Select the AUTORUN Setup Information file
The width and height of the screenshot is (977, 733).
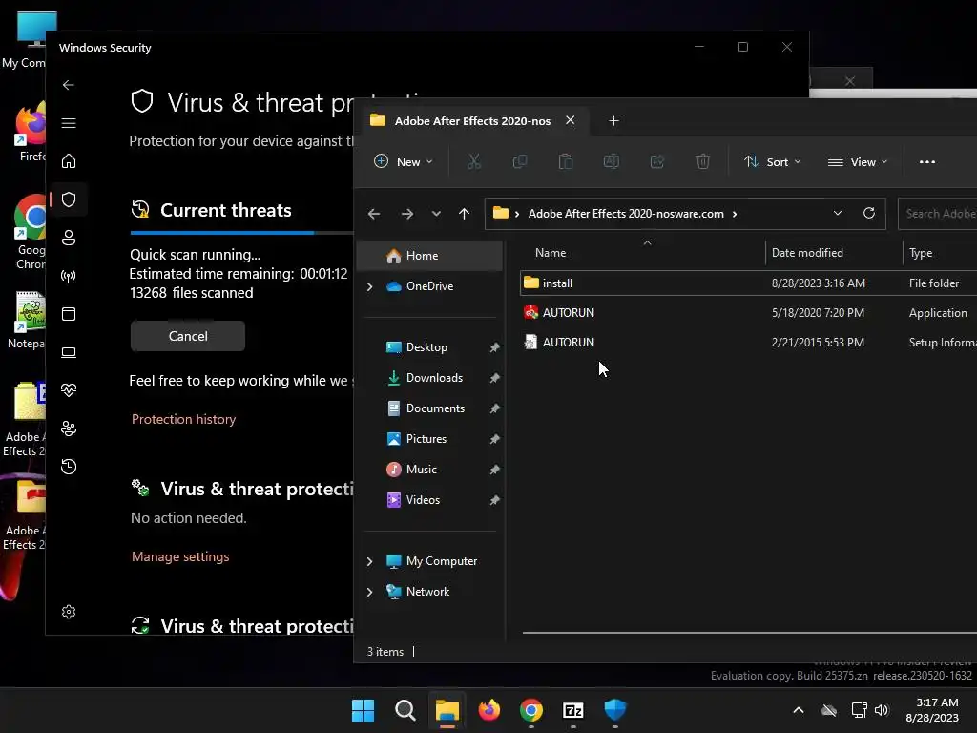tap(748, 343)
